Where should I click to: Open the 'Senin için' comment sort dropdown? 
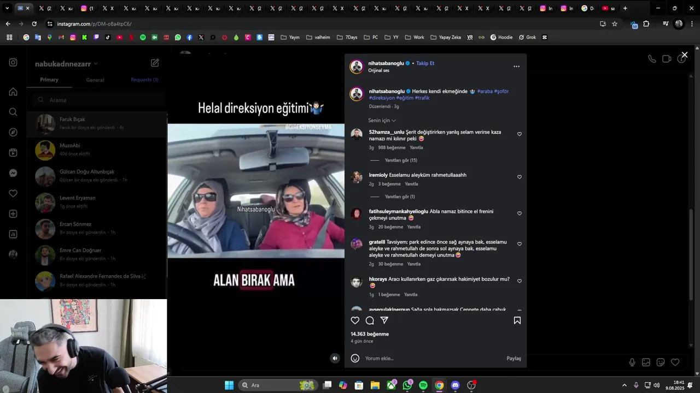click(382, 120)
